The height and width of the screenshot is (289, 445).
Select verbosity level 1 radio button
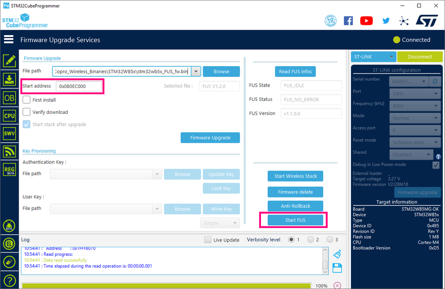click(291, 239)
